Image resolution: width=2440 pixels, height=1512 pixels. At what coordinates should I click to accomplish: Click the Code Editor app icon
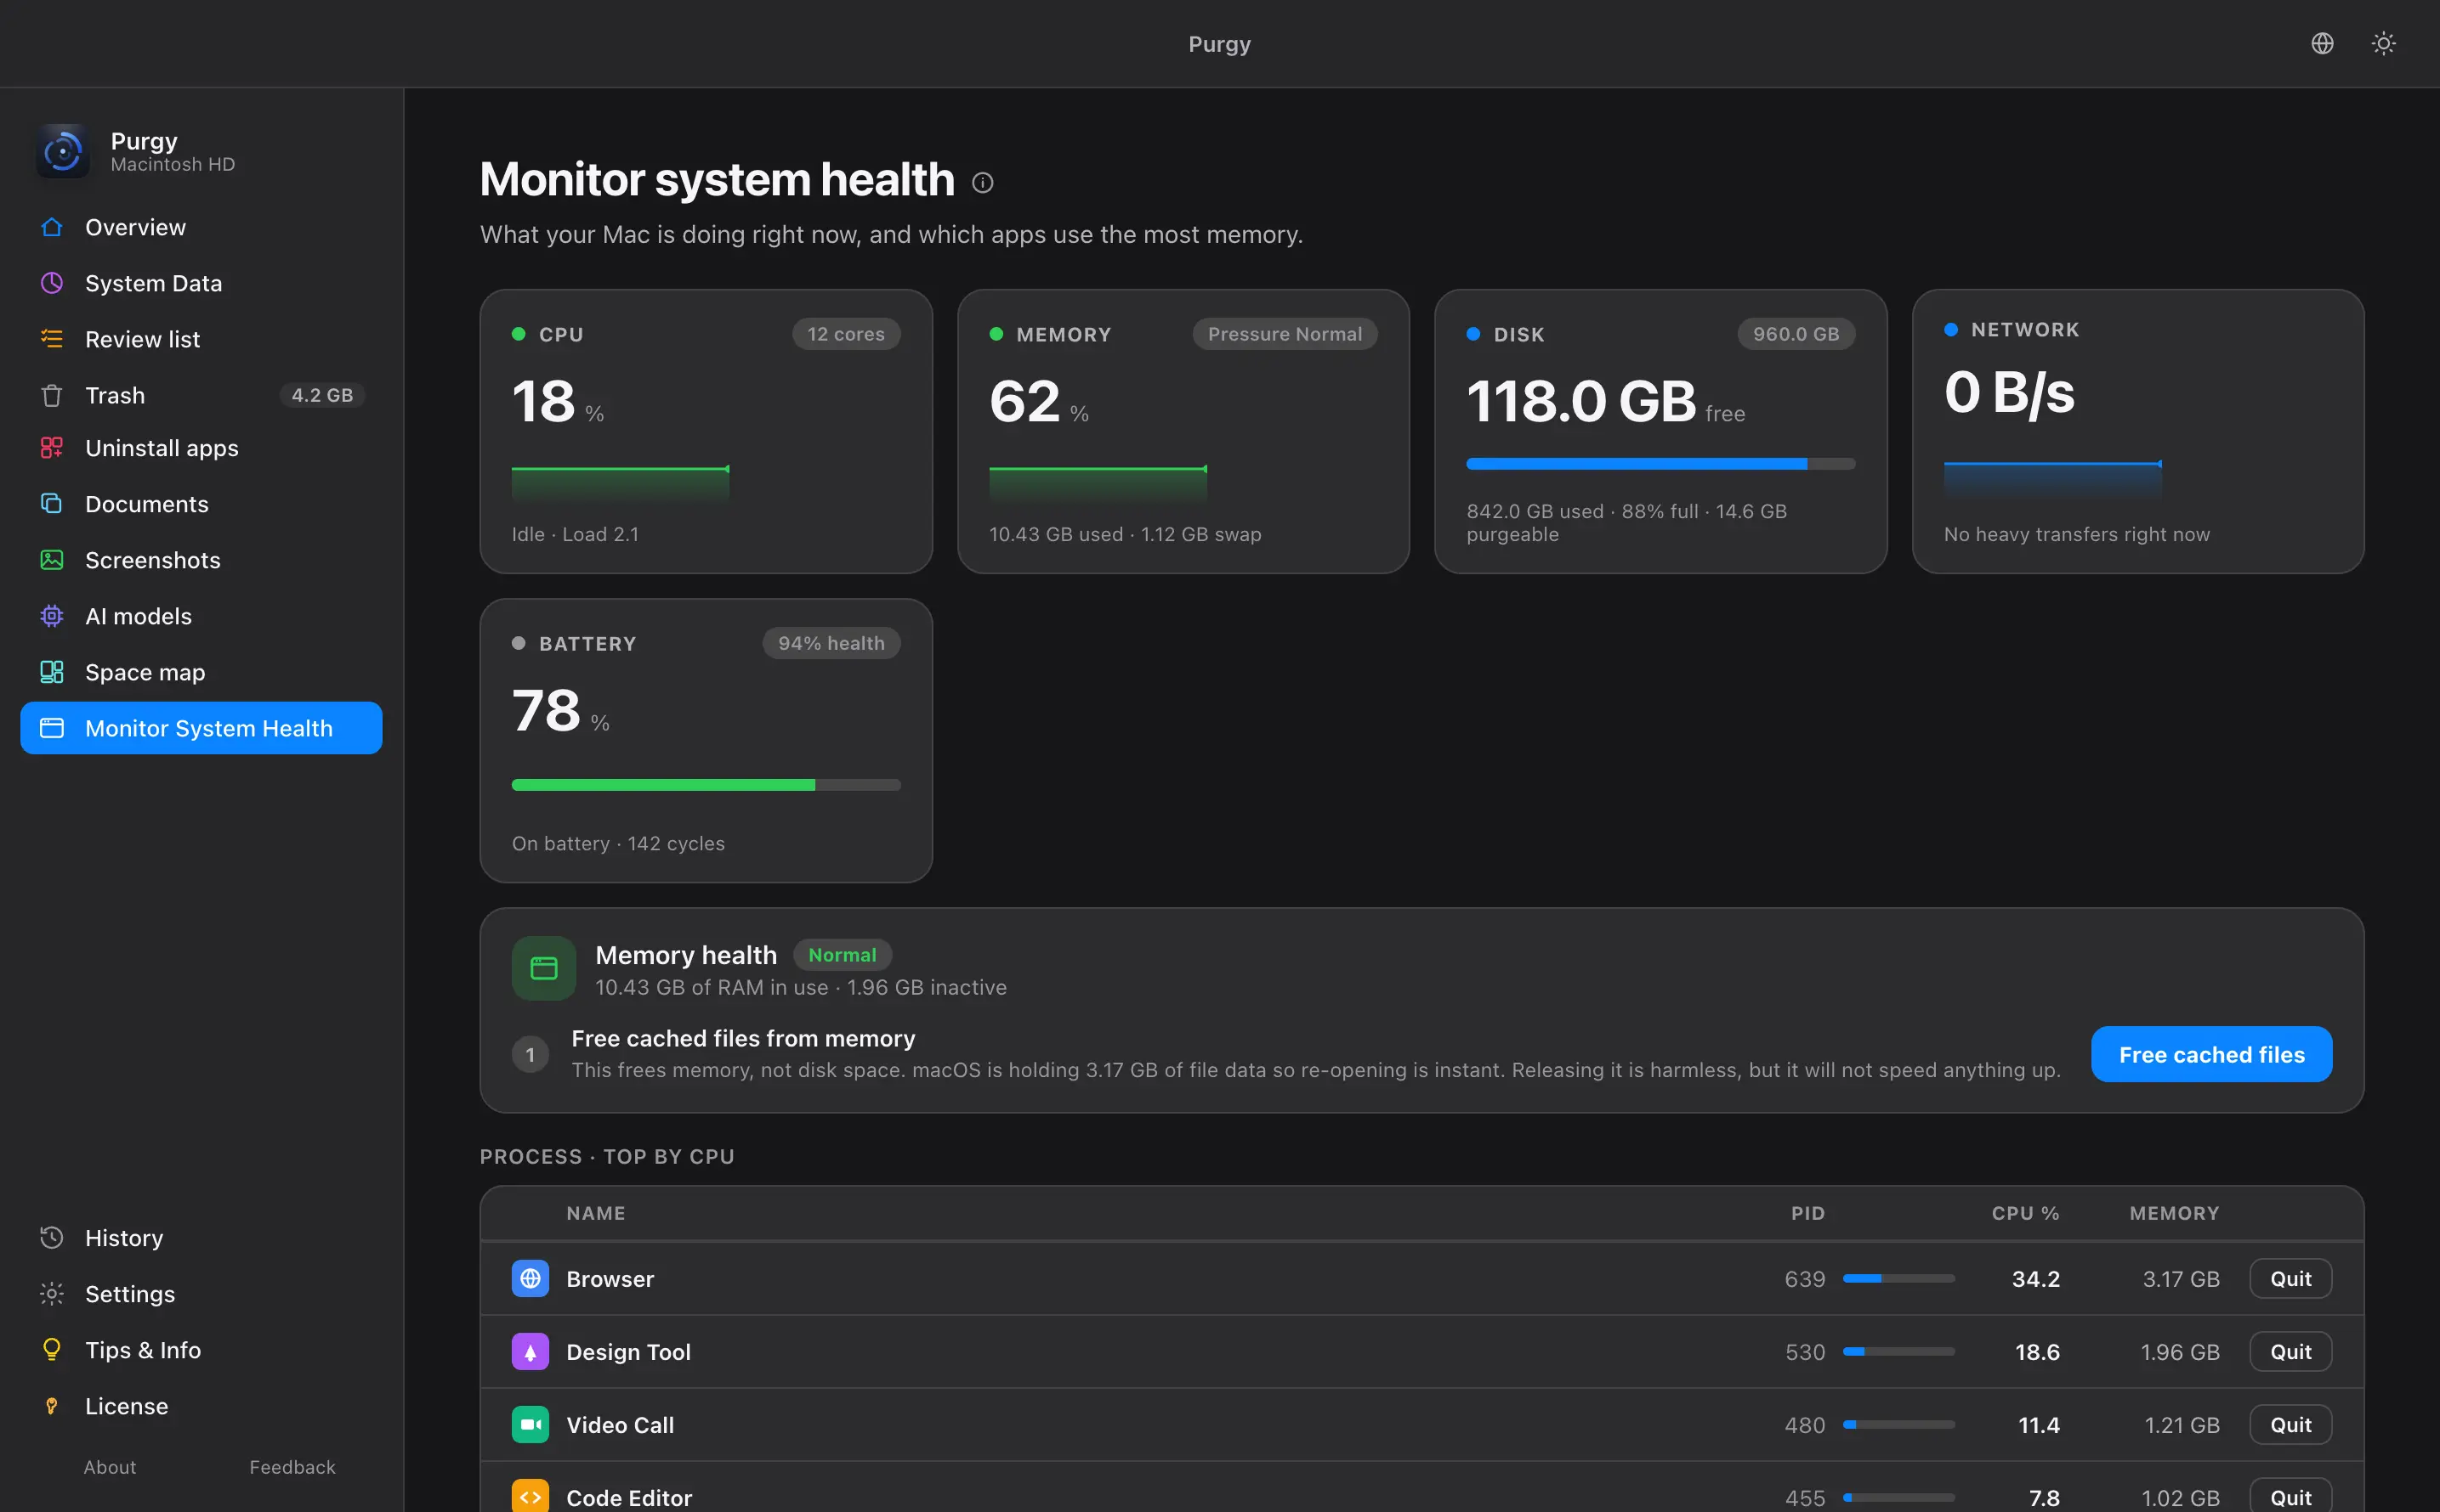point(531,1496)
